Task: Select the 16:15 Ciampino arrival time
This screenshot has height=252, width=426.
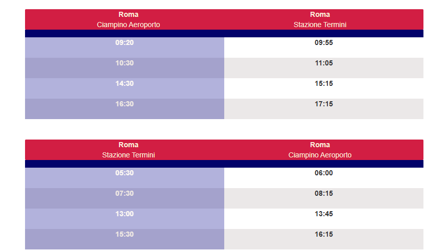Action: (323, 234)
